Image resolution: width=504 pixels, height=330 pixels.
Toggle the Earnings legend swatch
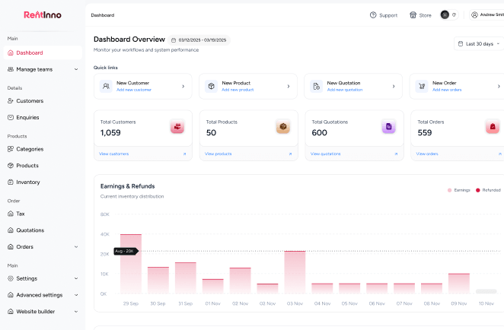pyautogui.click(x=449, y=190)
